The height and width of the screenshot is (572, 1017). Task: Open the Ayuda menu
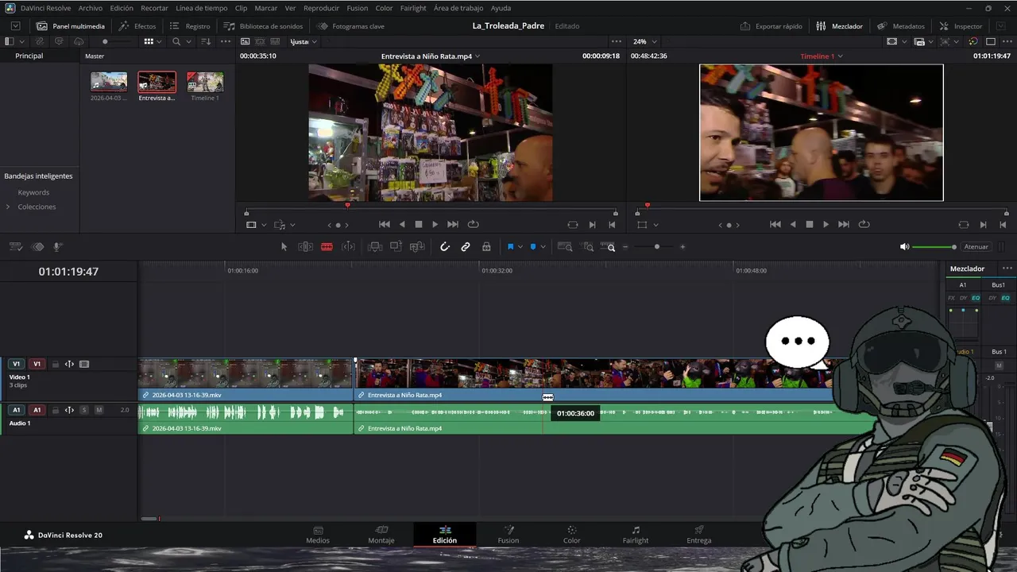(501, 8)
